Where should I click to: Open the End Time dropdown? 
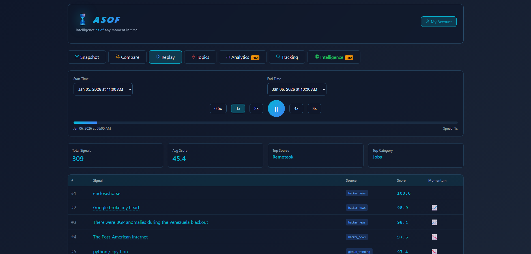[x=297, y=89]
